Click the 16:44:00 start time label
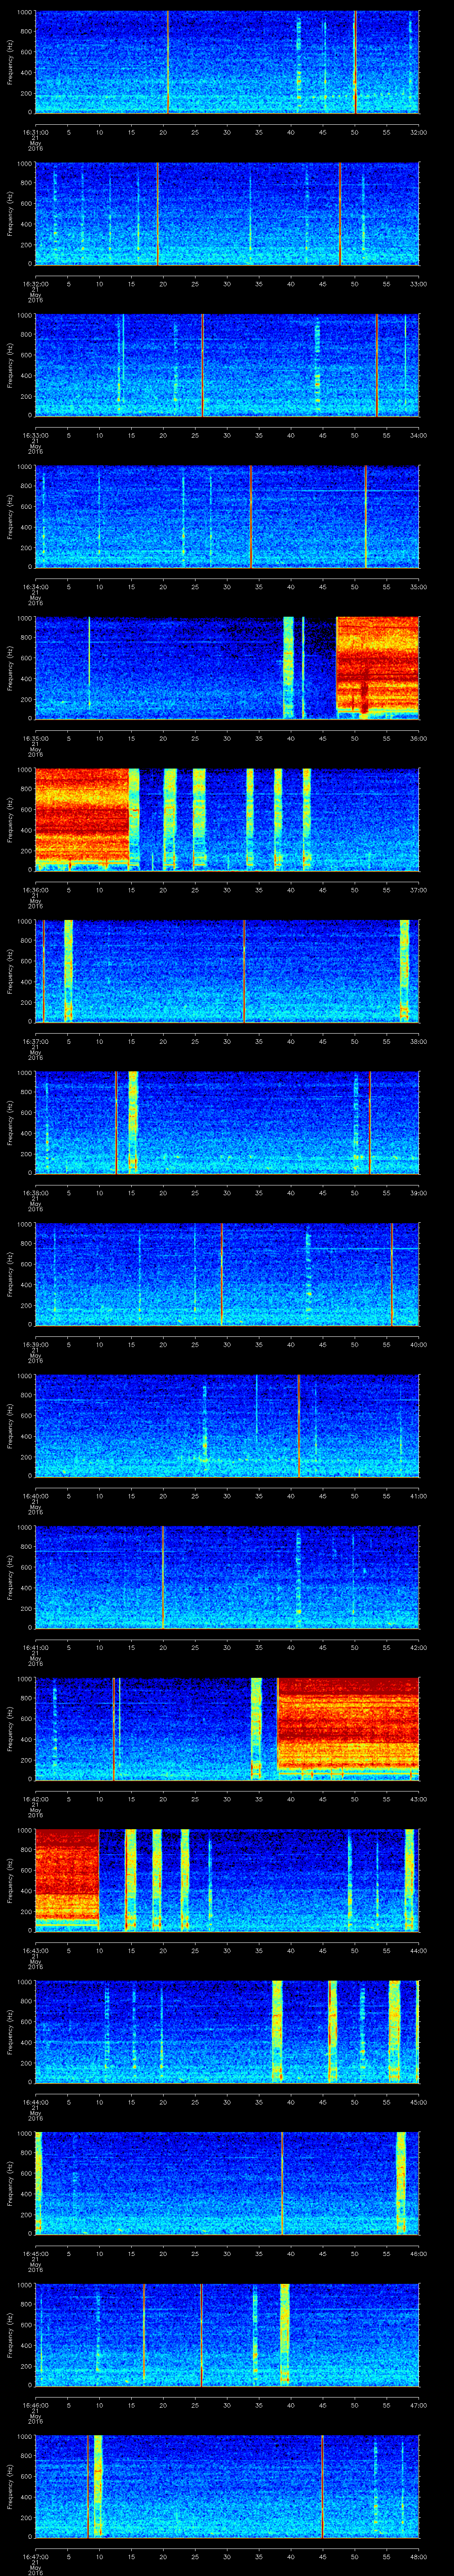The height and width of the screenshot is (2576, 454). (x=36, y=2101)
